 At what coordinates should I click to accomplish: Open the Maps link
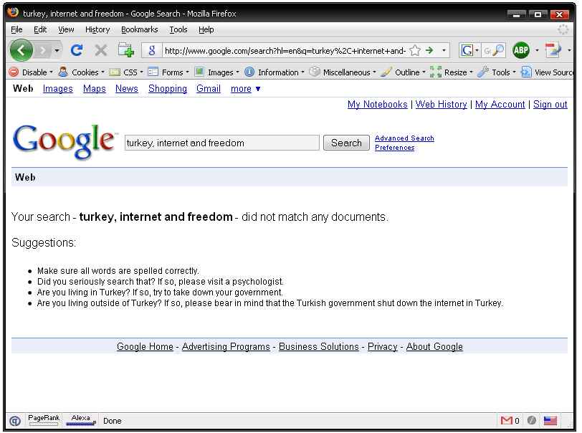95,89
